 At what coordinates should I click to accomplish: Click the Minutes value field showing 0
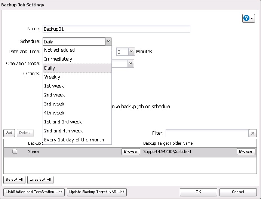122,52
